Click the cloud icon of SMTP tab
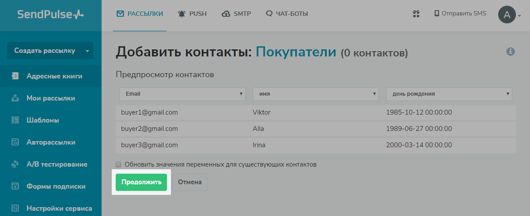The height and width of the screenshot is (216, 530). point(226,14)
